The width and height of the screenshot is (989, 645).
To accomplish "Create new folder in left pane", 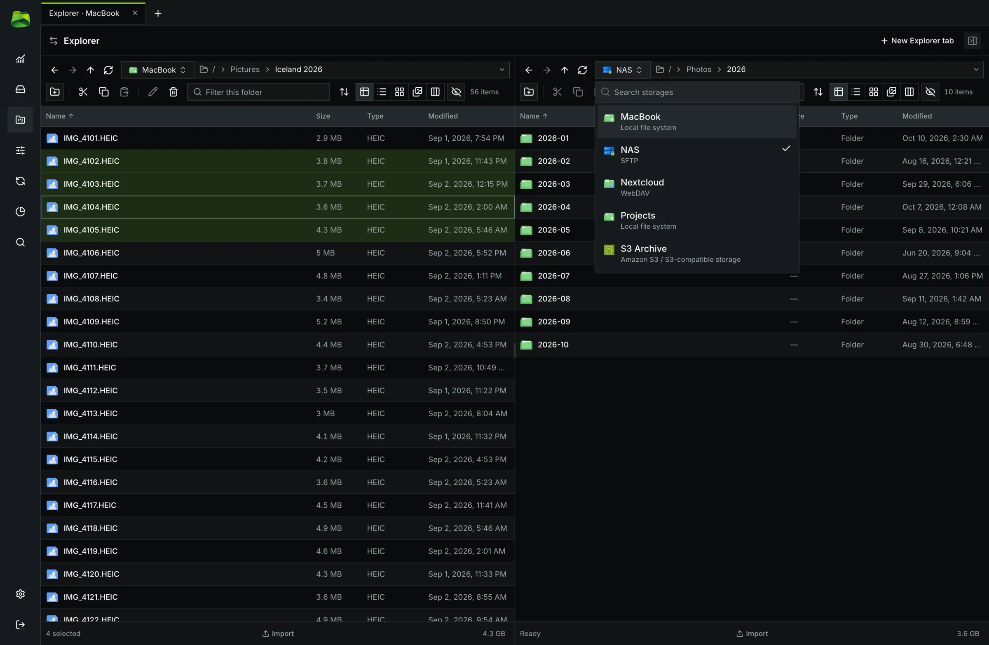I will (x=55, y=92).
